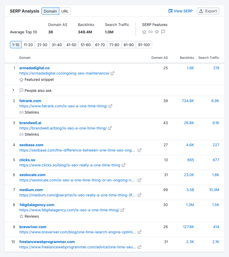Open View SERP link
This screenshot has height=257, width=229.
coord(181,11)
